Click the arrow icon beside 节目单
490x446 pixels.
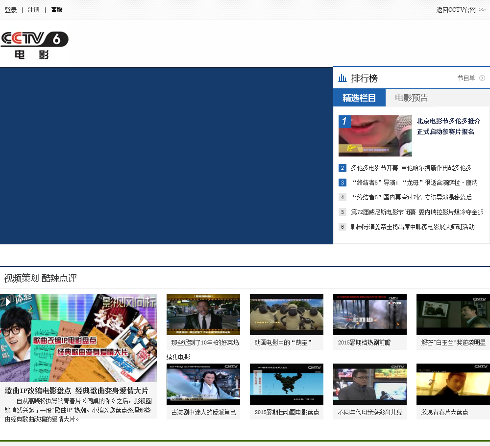482,78
